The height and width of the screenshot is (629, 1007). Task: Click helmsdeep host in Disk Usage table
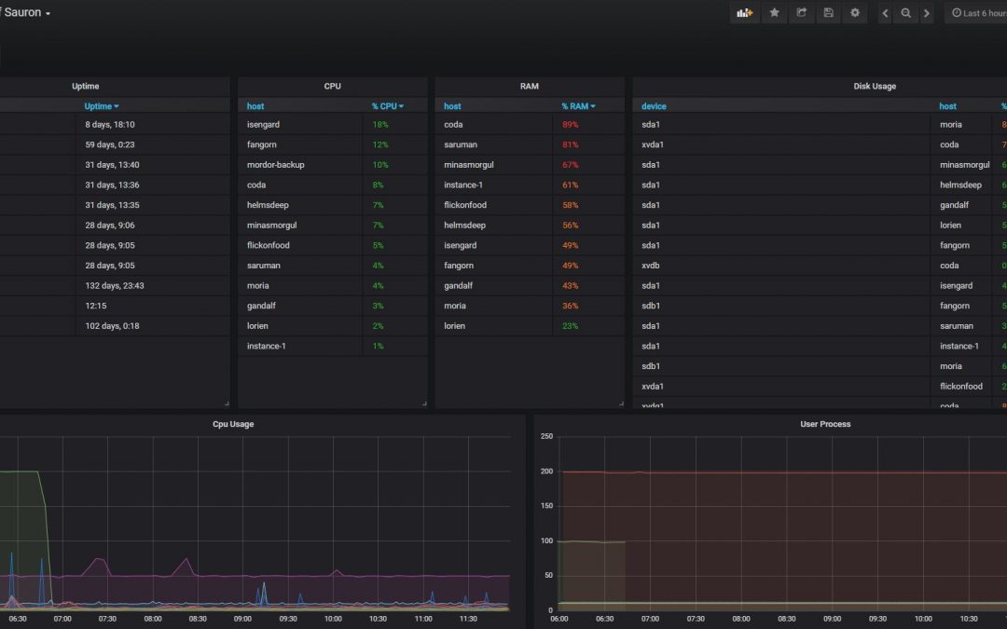960,185
